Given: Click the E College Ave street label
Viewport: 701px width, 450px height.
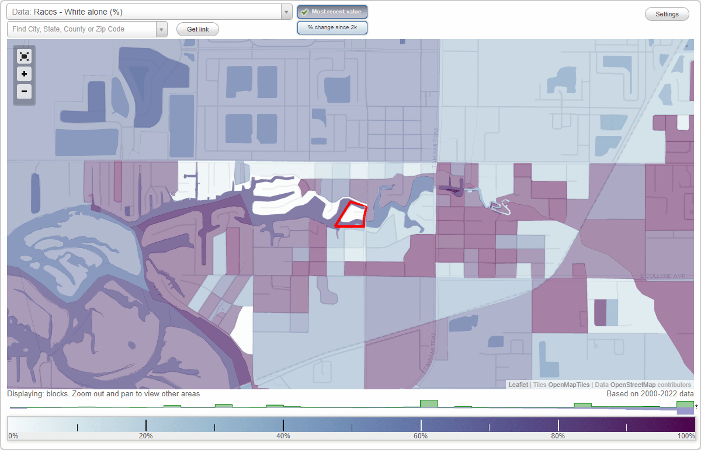Looking at the screenshot, I should [662, 275].
